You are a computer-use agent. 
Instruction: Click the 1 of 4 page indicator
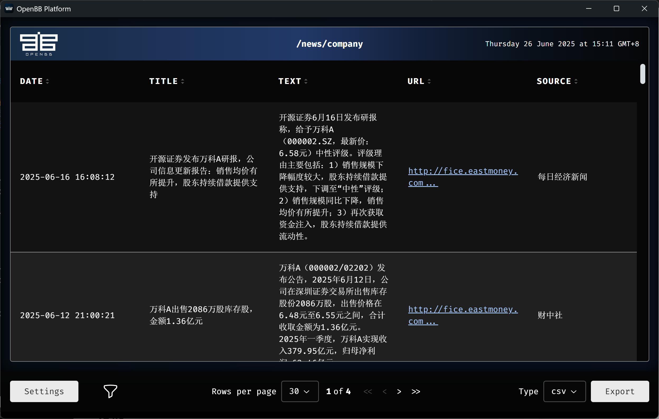click(x=338, y=391)
